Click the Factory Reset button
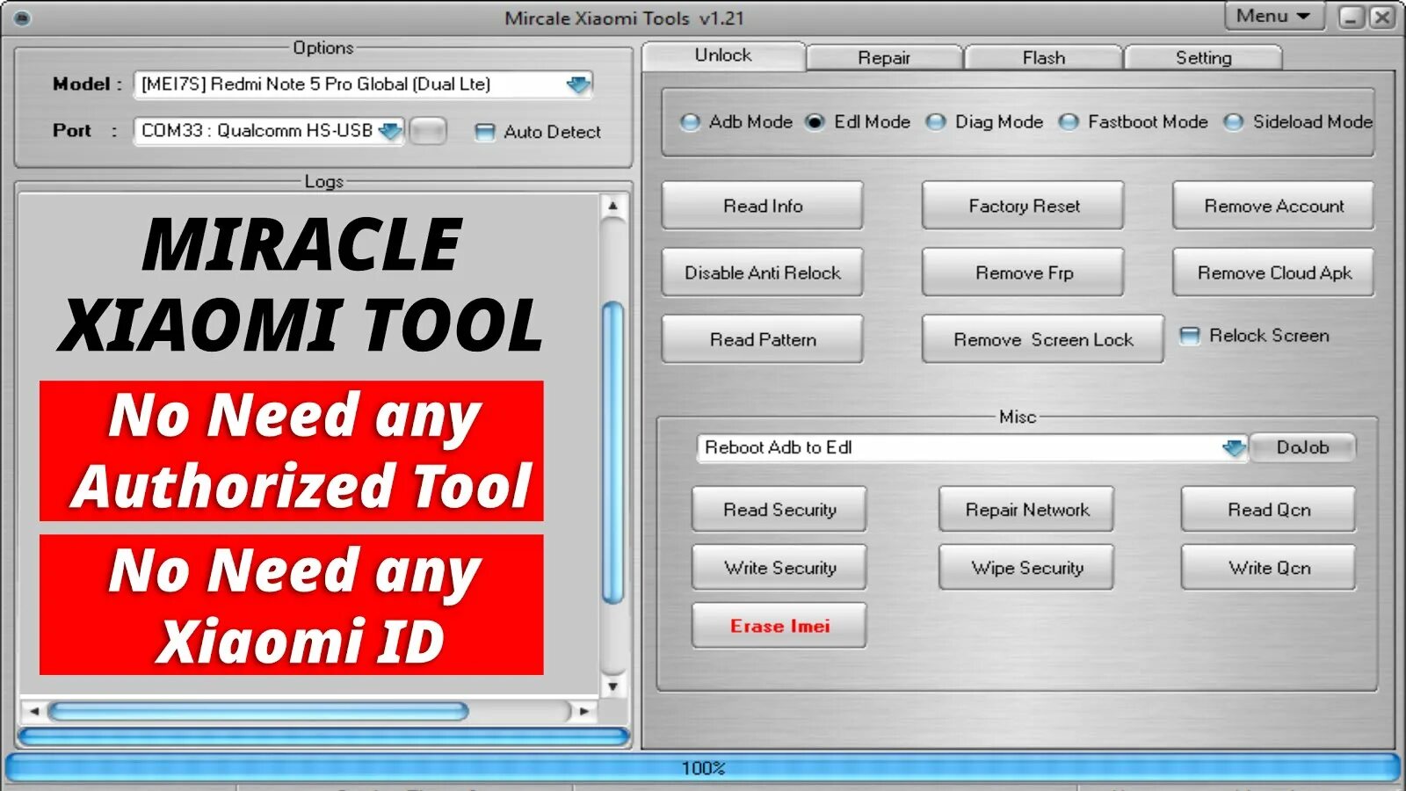This screenshot has height=791, width=1406. click(x=1023, y=206)
